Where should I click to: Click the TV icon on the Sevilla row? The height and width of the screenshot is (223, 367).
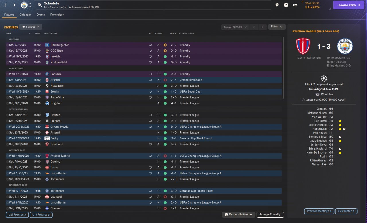150,92
